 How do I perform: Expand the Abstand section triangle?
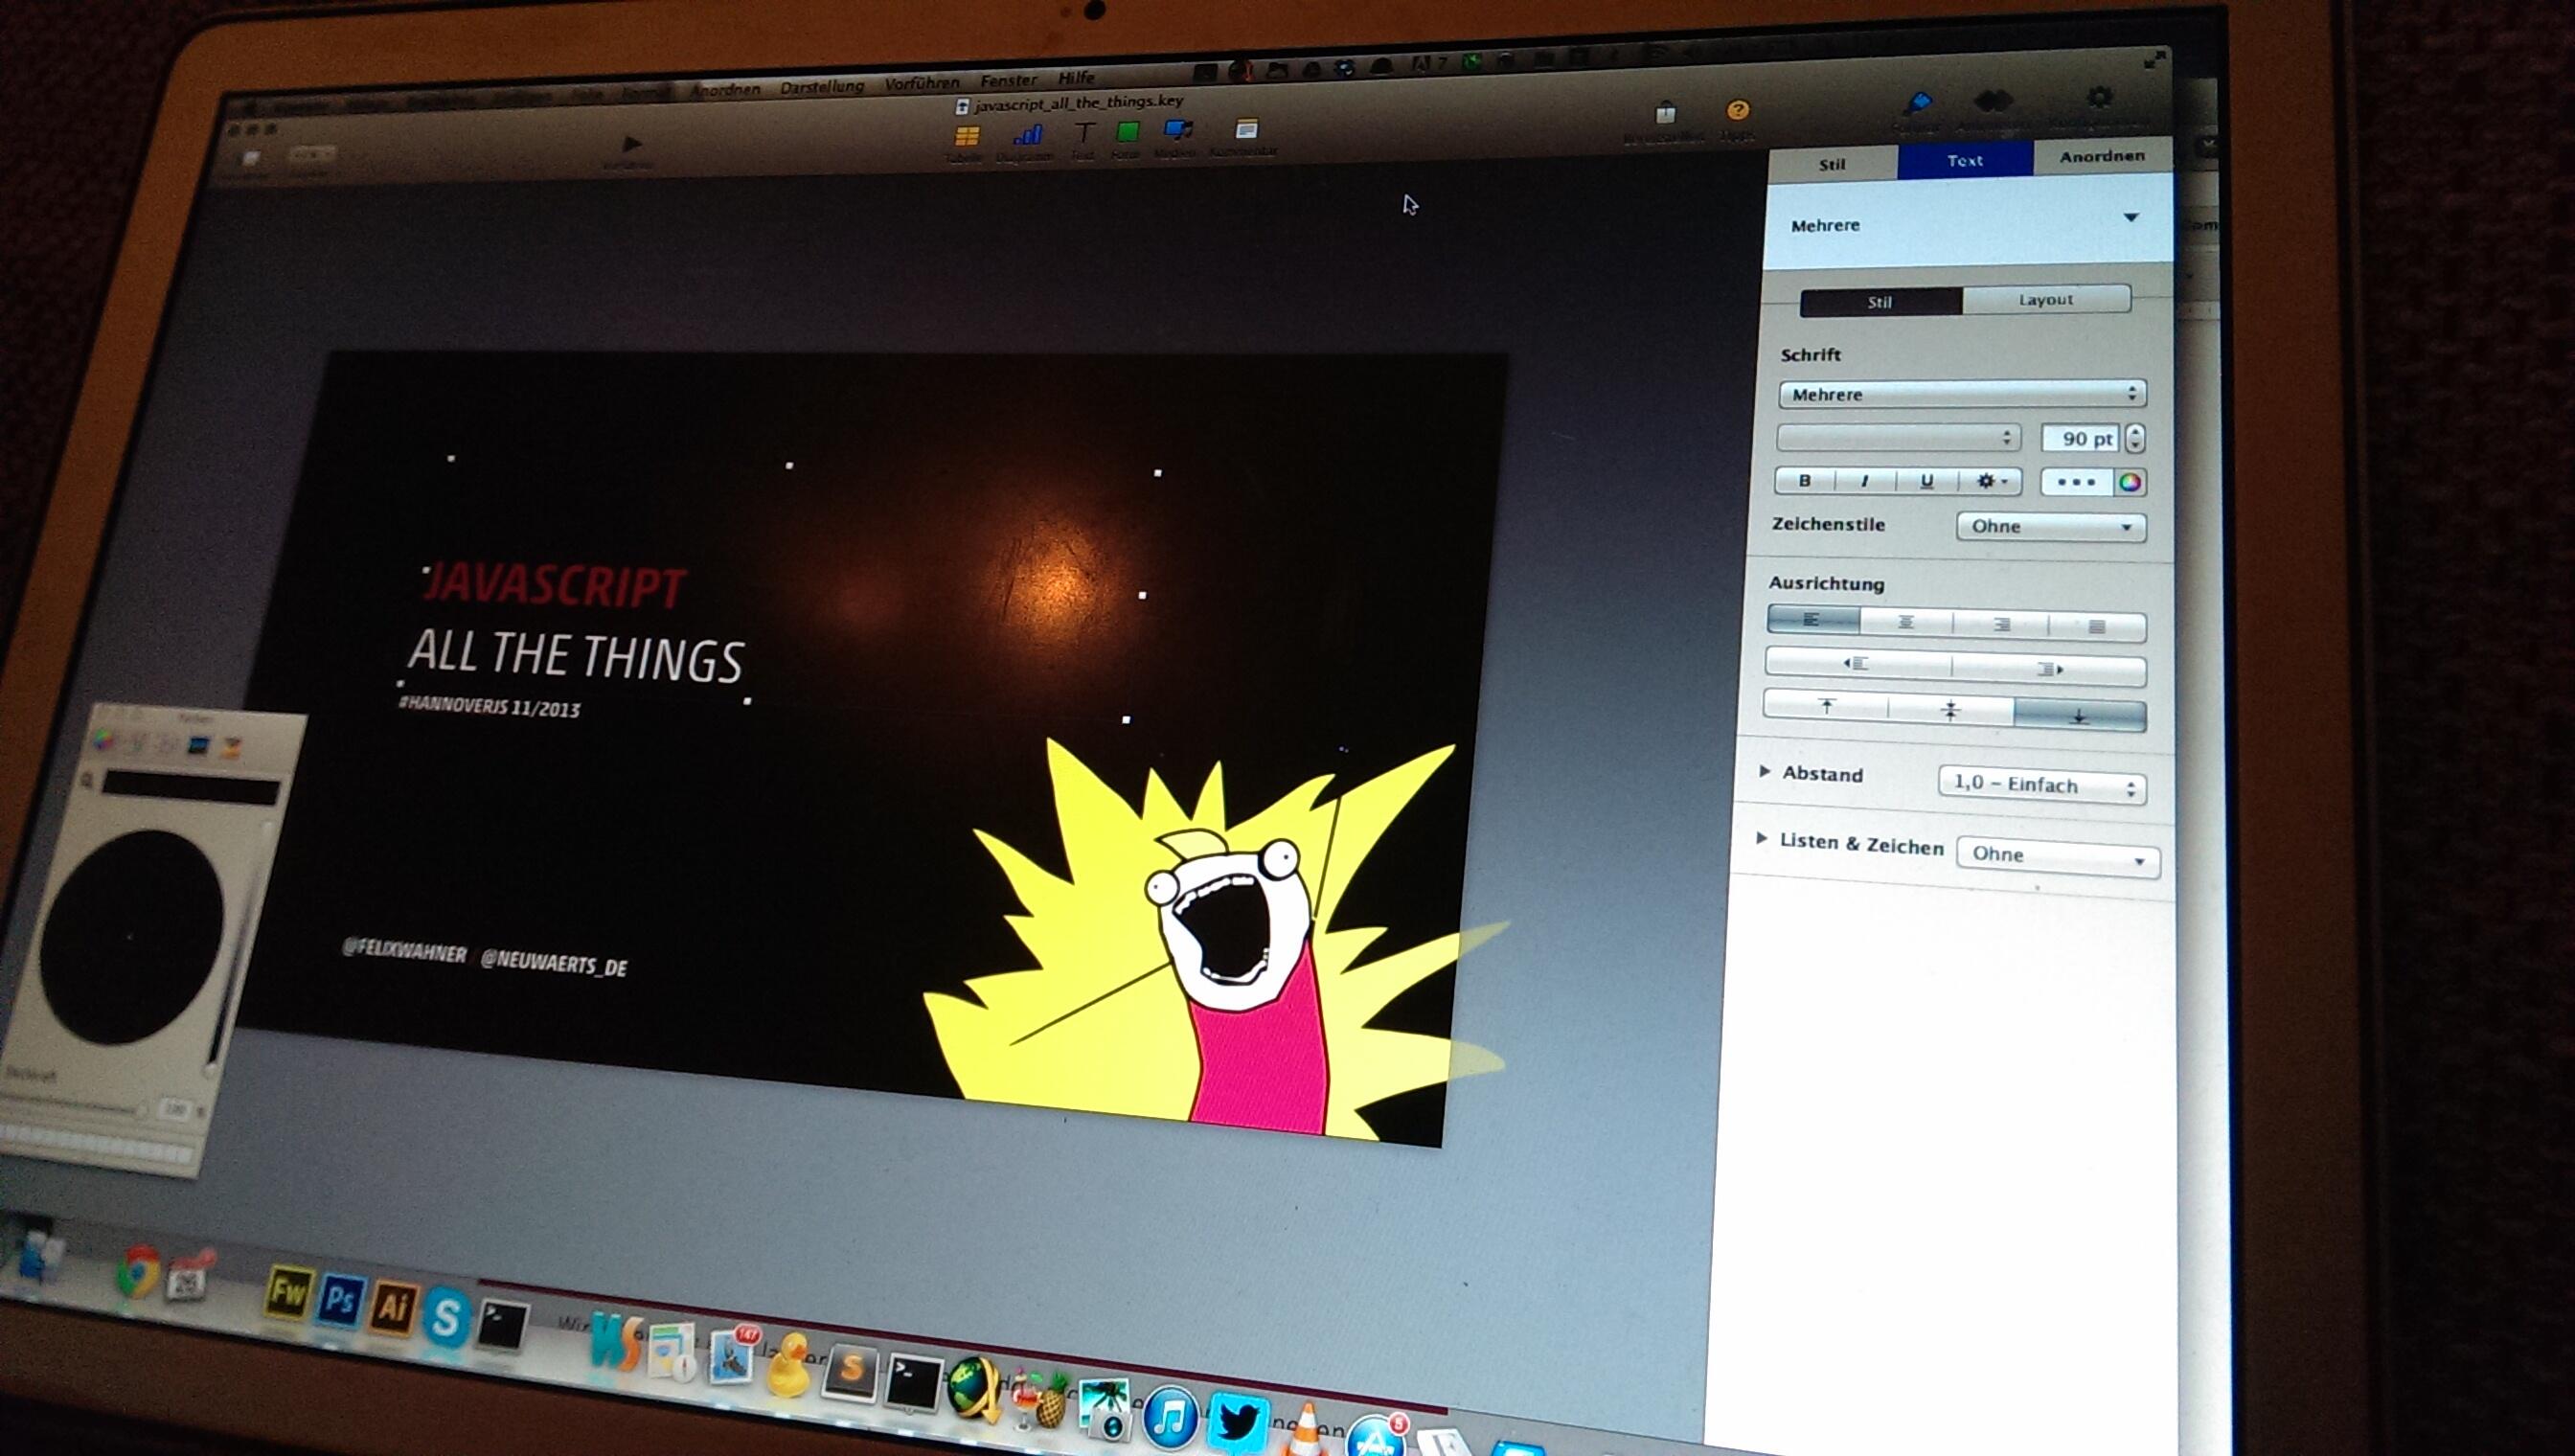point(1765,771)
